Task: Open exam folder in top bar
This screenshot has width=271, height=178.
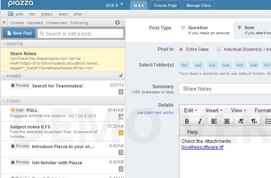Action: pyautogui.click(x=63, y=14)
